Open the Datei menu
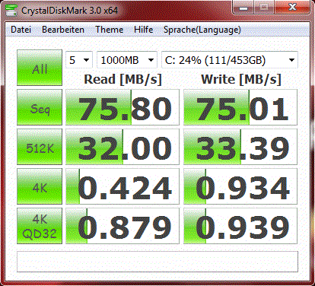The height and width of the screenshot is (286, 315). click(x=21, y=30)
